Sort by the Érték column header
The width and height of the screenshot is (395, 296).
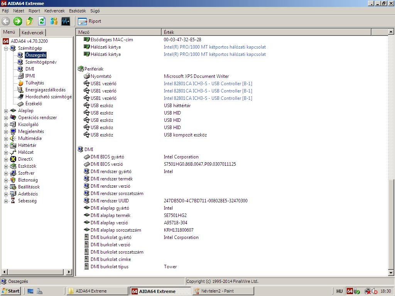coord(266,32)
